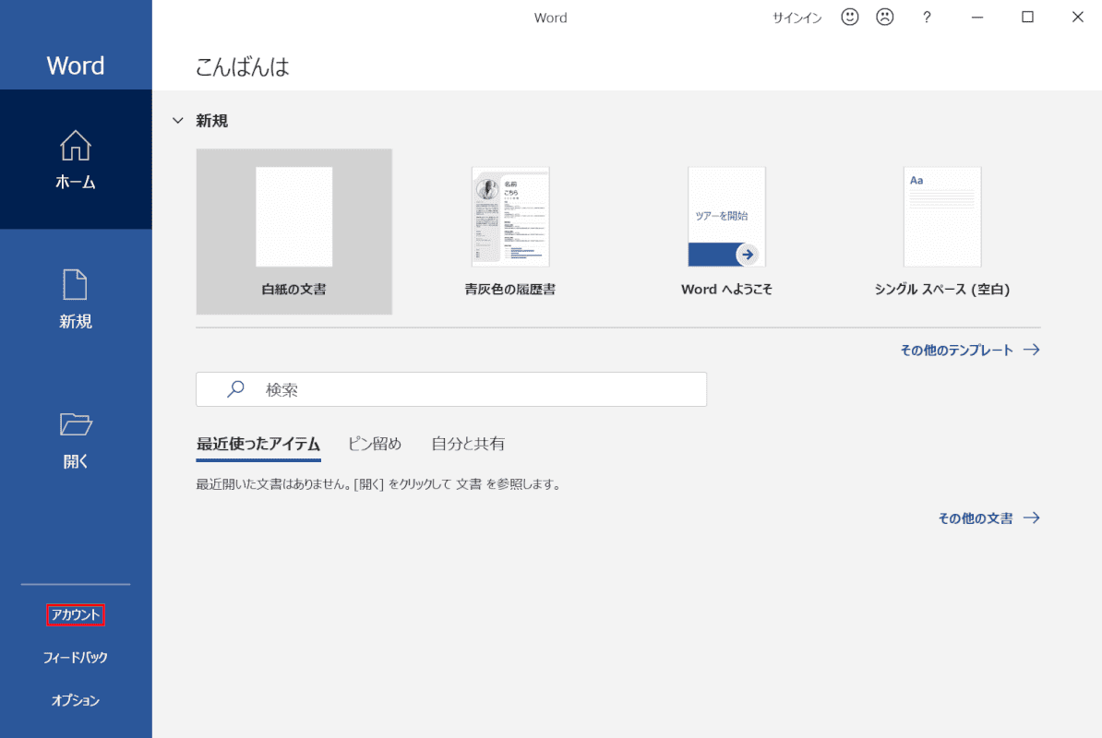Click the 検索 search field
Viewport: 1102px width, 738px height.
[x=451, y=389]
